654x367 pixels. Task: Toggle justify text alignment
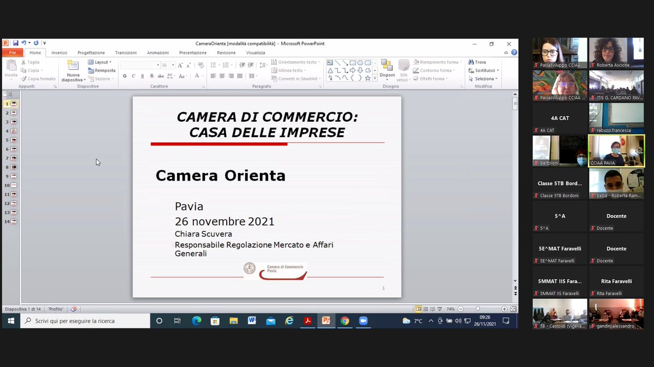[x=239, y=76]
